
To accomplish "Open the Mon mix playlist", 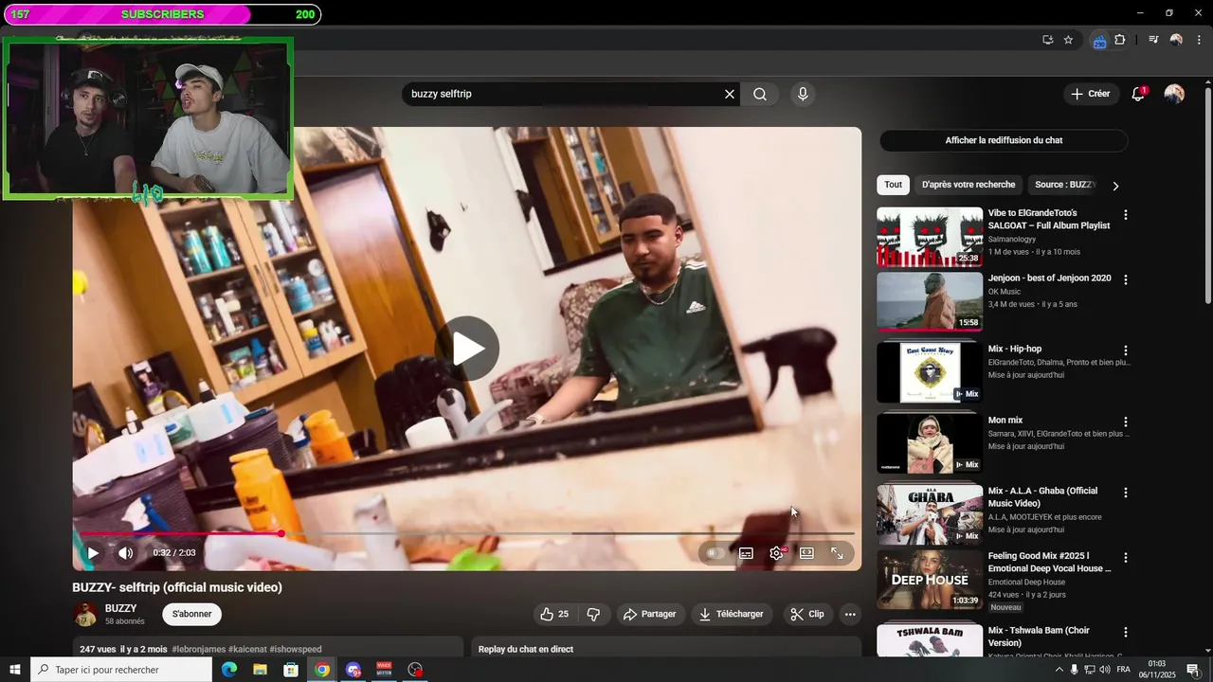I will pos(930,442).
